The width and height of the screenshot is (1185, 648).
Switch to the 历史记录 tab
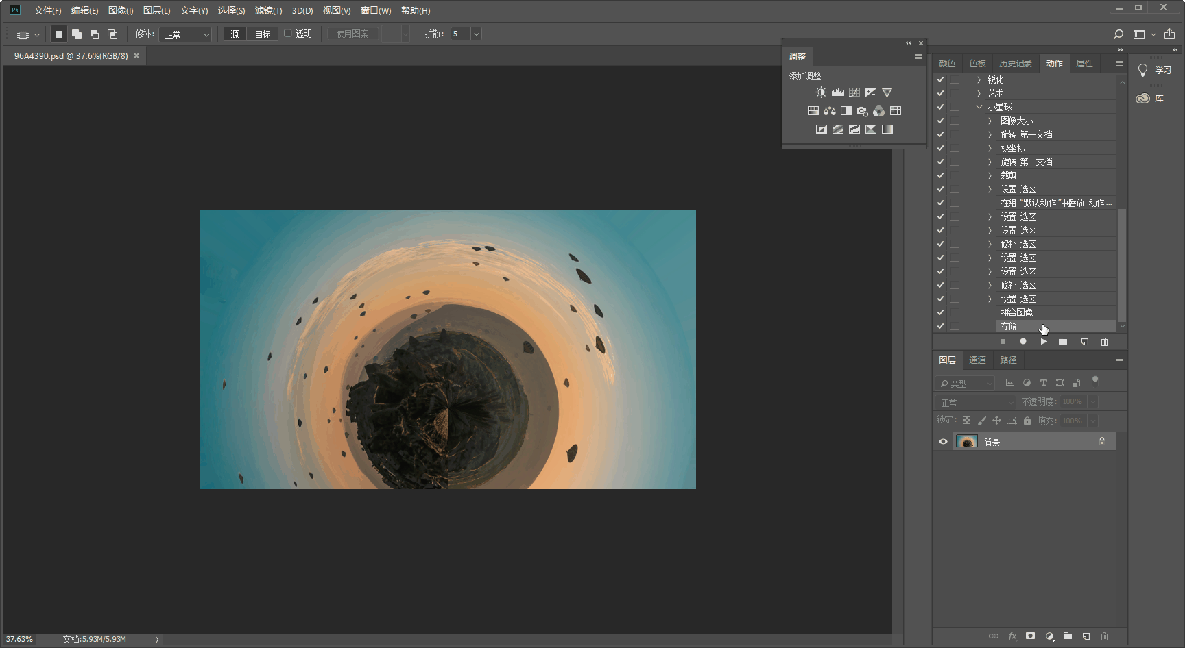tap(1015, 64)
